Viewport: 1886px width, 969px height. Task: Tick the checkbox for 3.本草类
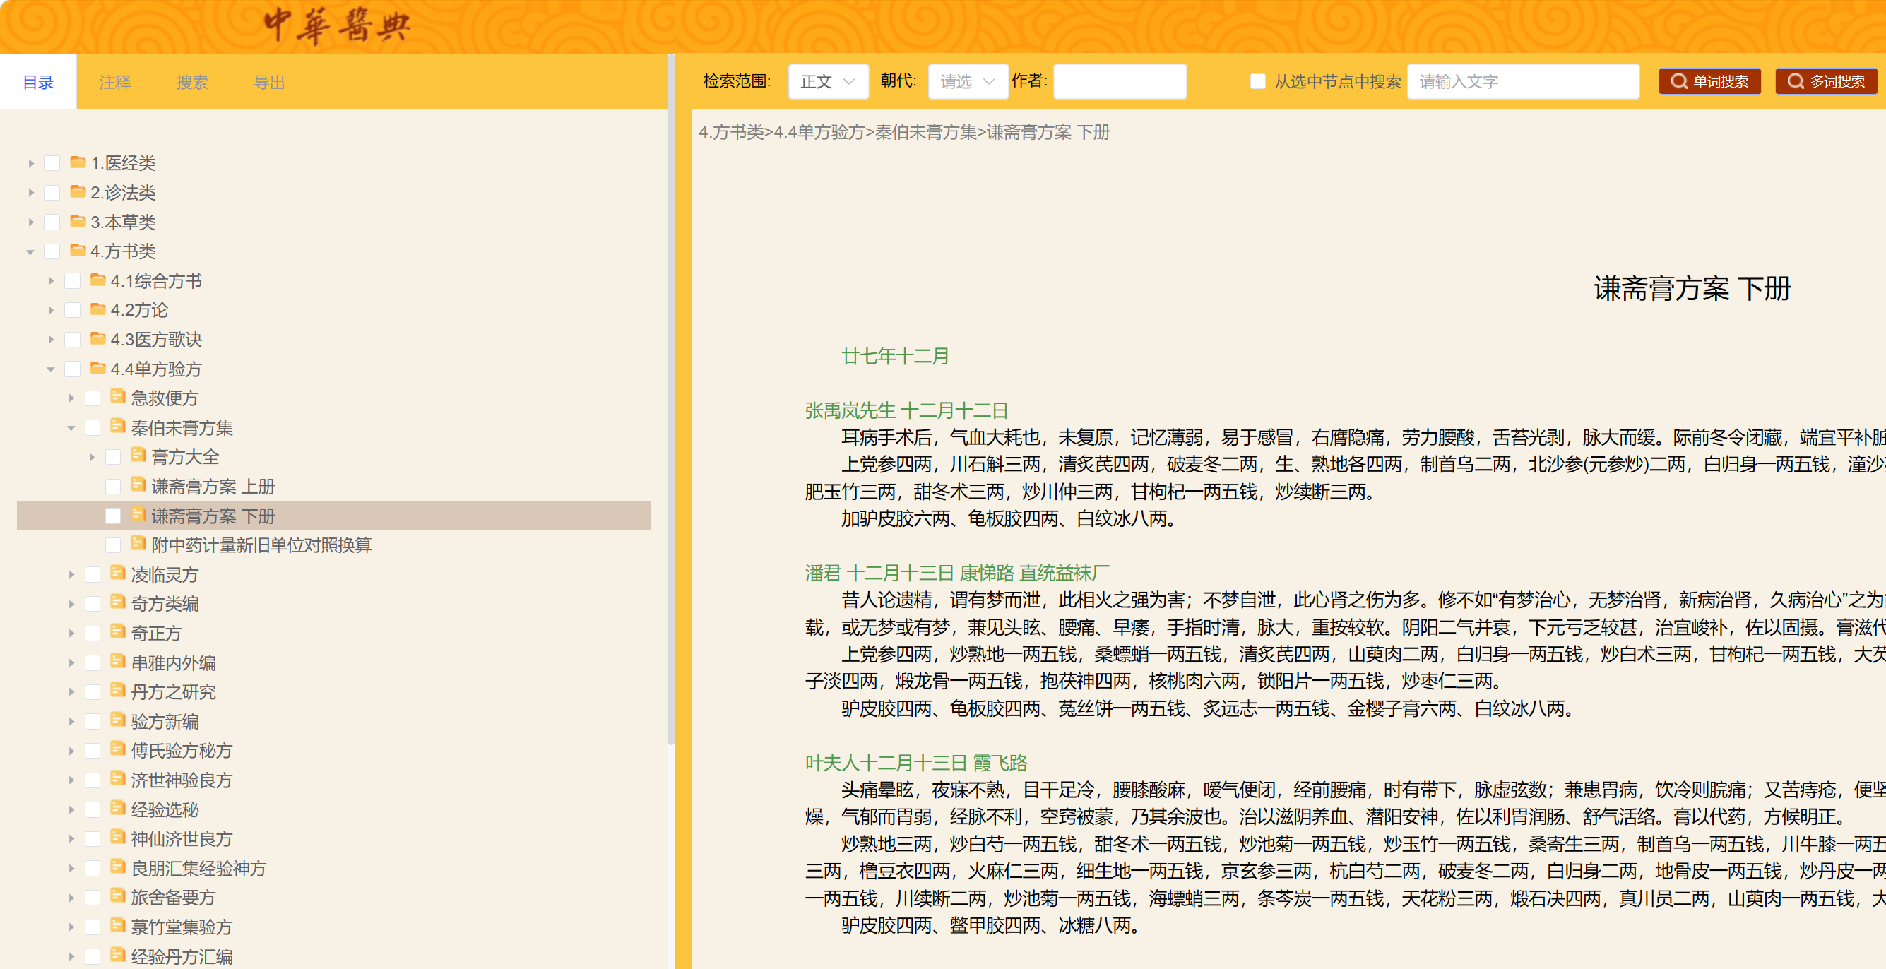pos(52,222)
